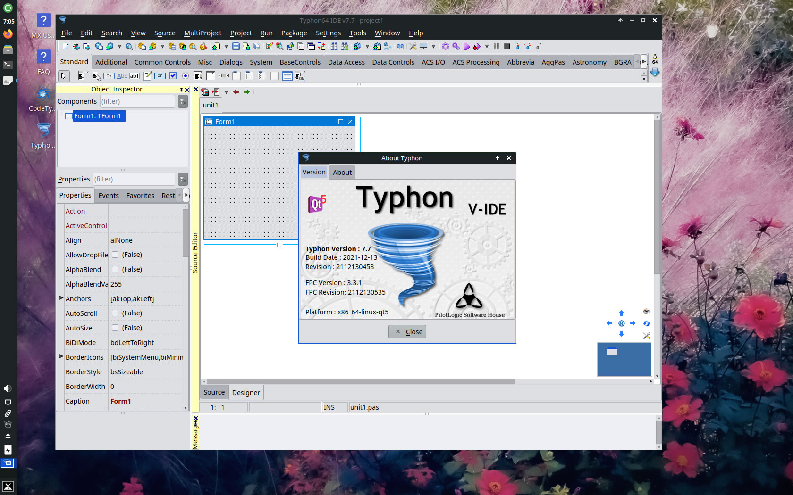Click the Pause execution icon
The image size is (793, 495).
point(497,46)
